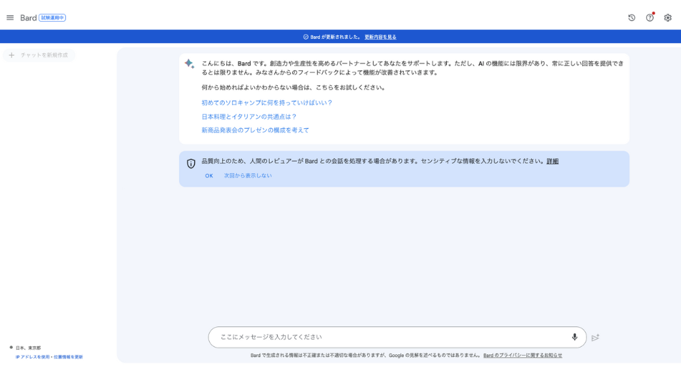
Task: Select suggestion 新商品発表会のプレゼンの構成を考えて
Action: point(255,130)
